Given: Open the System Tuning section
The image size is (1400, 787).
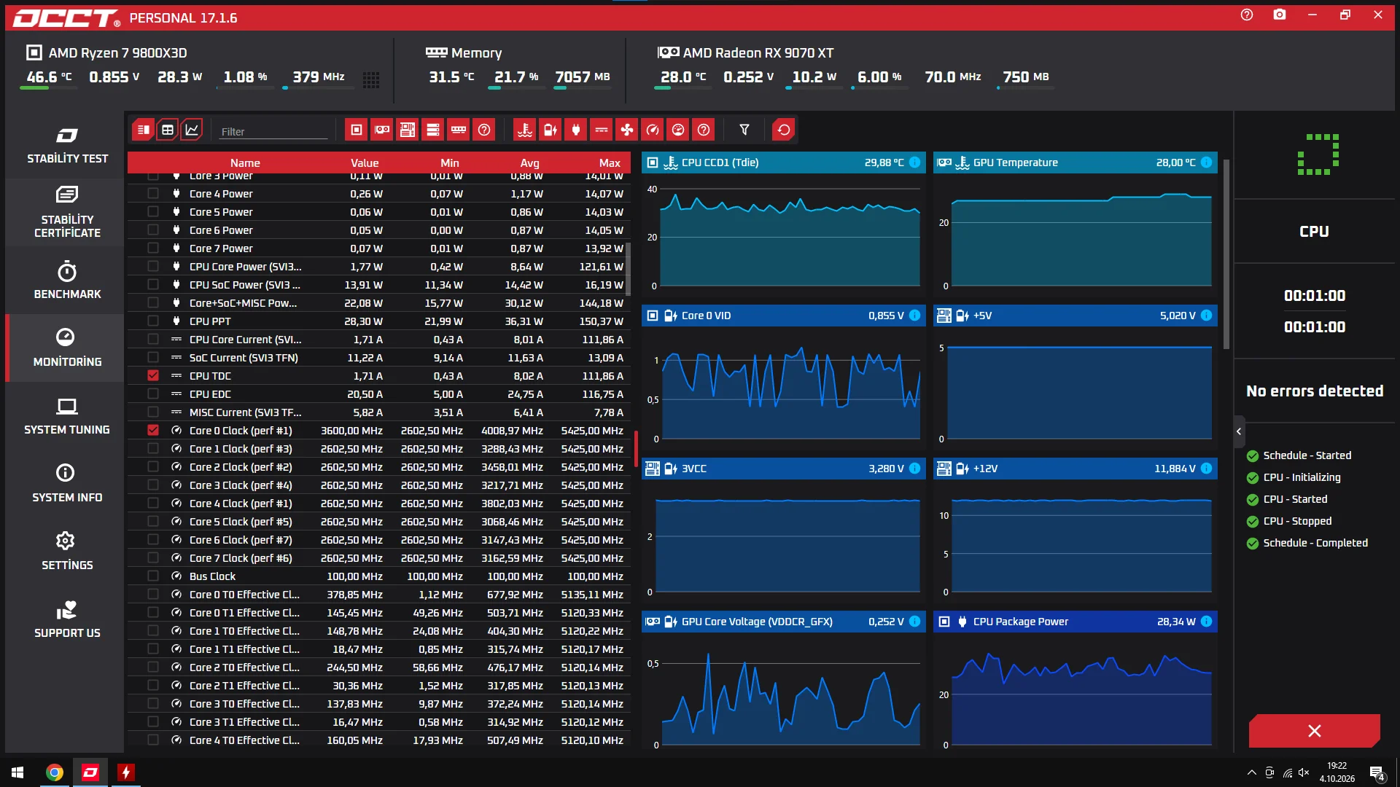Looking at the screenshot, I should point(67,416).
